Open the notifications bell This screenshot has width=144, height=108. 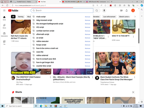point(127,10)
